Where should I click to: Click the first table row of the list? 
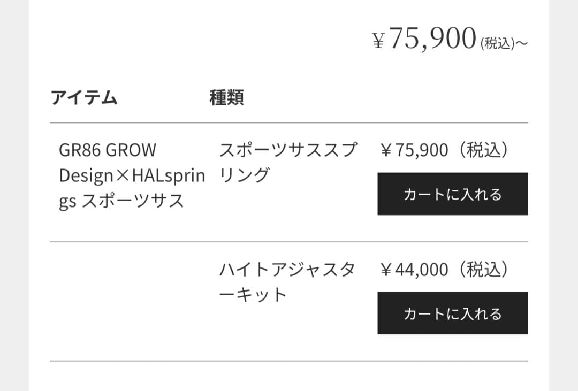point(289,182)
